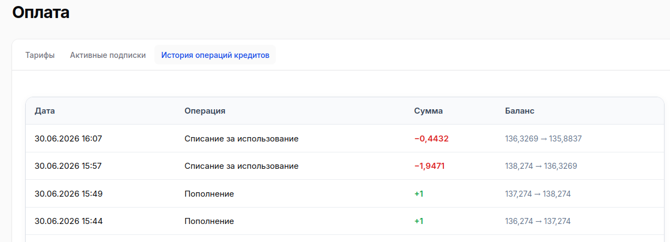Click Списание за использование in 16:07 row

click(x=241, y=139)
